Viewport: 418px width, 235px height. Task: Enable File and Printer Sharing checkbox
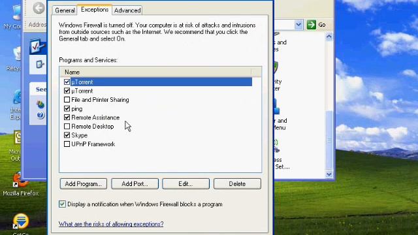[67, 100]
